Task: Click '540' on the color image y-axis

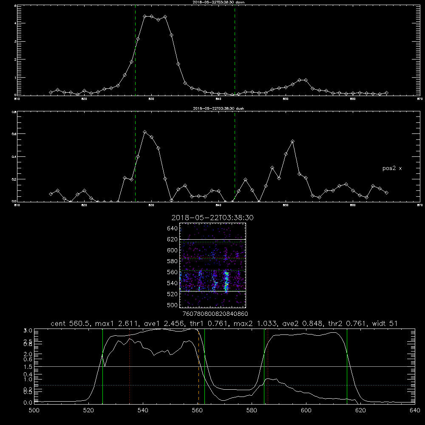Action: click(x=173, y=283)
